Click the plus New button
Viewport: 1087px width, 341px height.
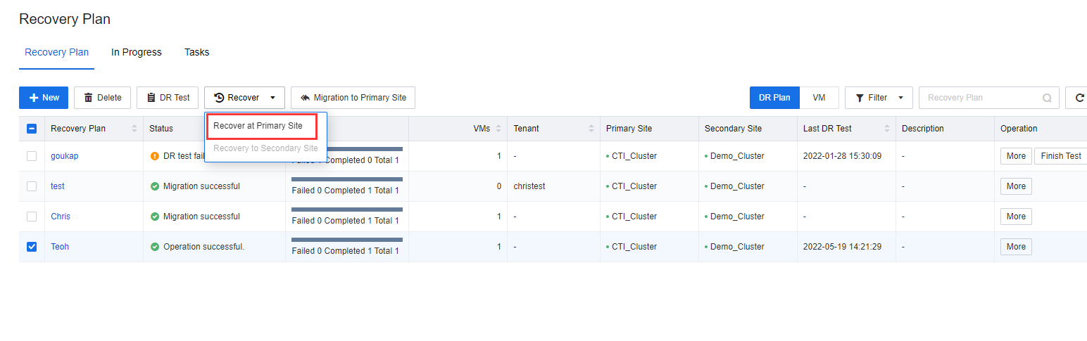(x=44, y=98)
